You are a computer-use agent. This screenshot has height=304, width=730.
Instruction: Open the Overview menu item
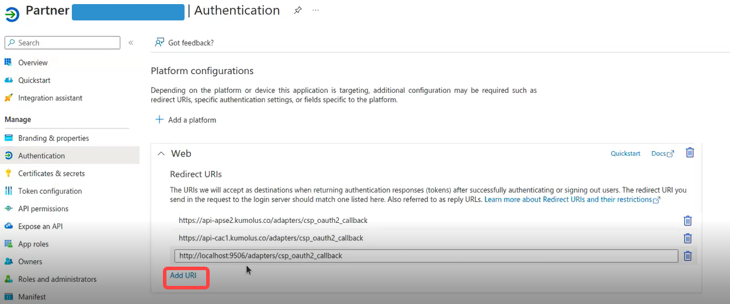33,62
